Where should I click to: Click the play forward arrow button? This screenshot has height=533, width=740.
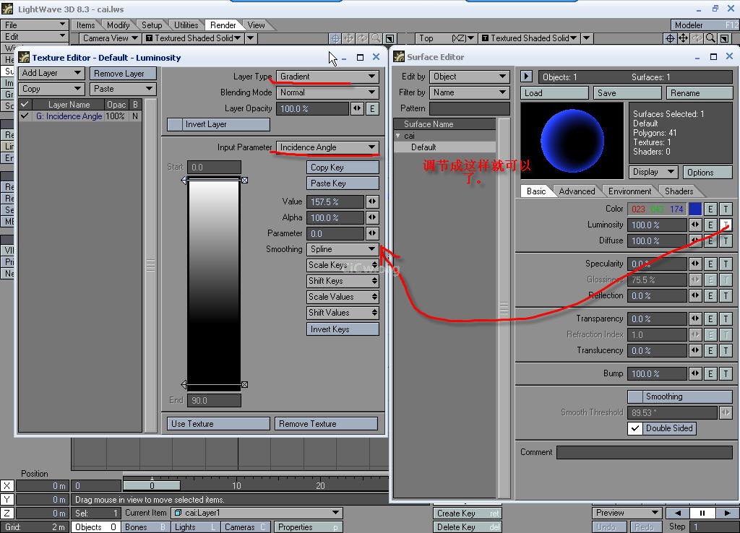727,513
